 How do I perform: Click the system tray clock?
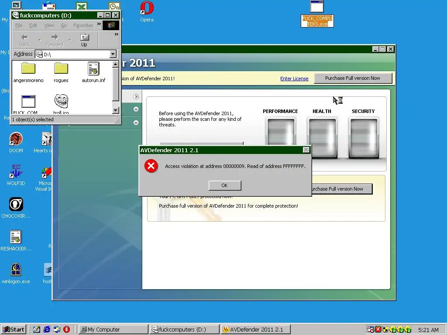coord(429,330)
